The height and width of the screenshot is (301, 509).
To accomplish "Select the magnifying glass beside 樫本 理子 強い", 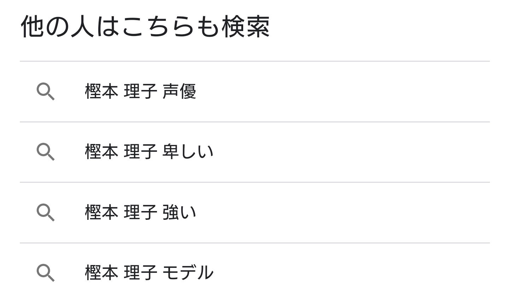I will pyautogui.click(x=46, y=213).
